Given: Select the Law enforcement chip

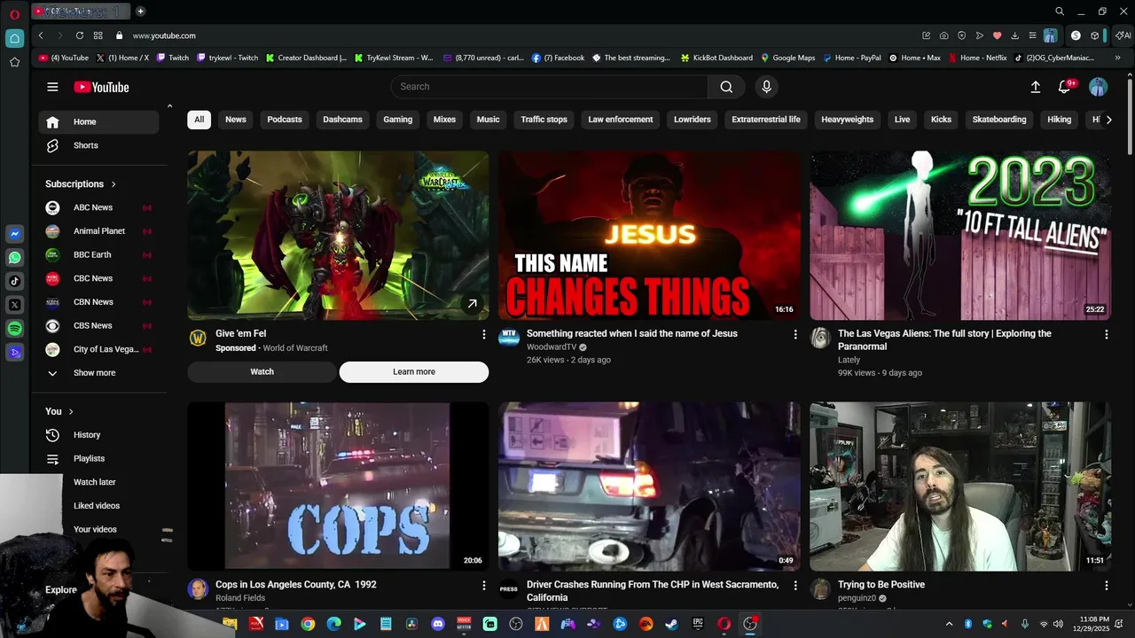Looking at the screenshot, I should pos(621,120).
